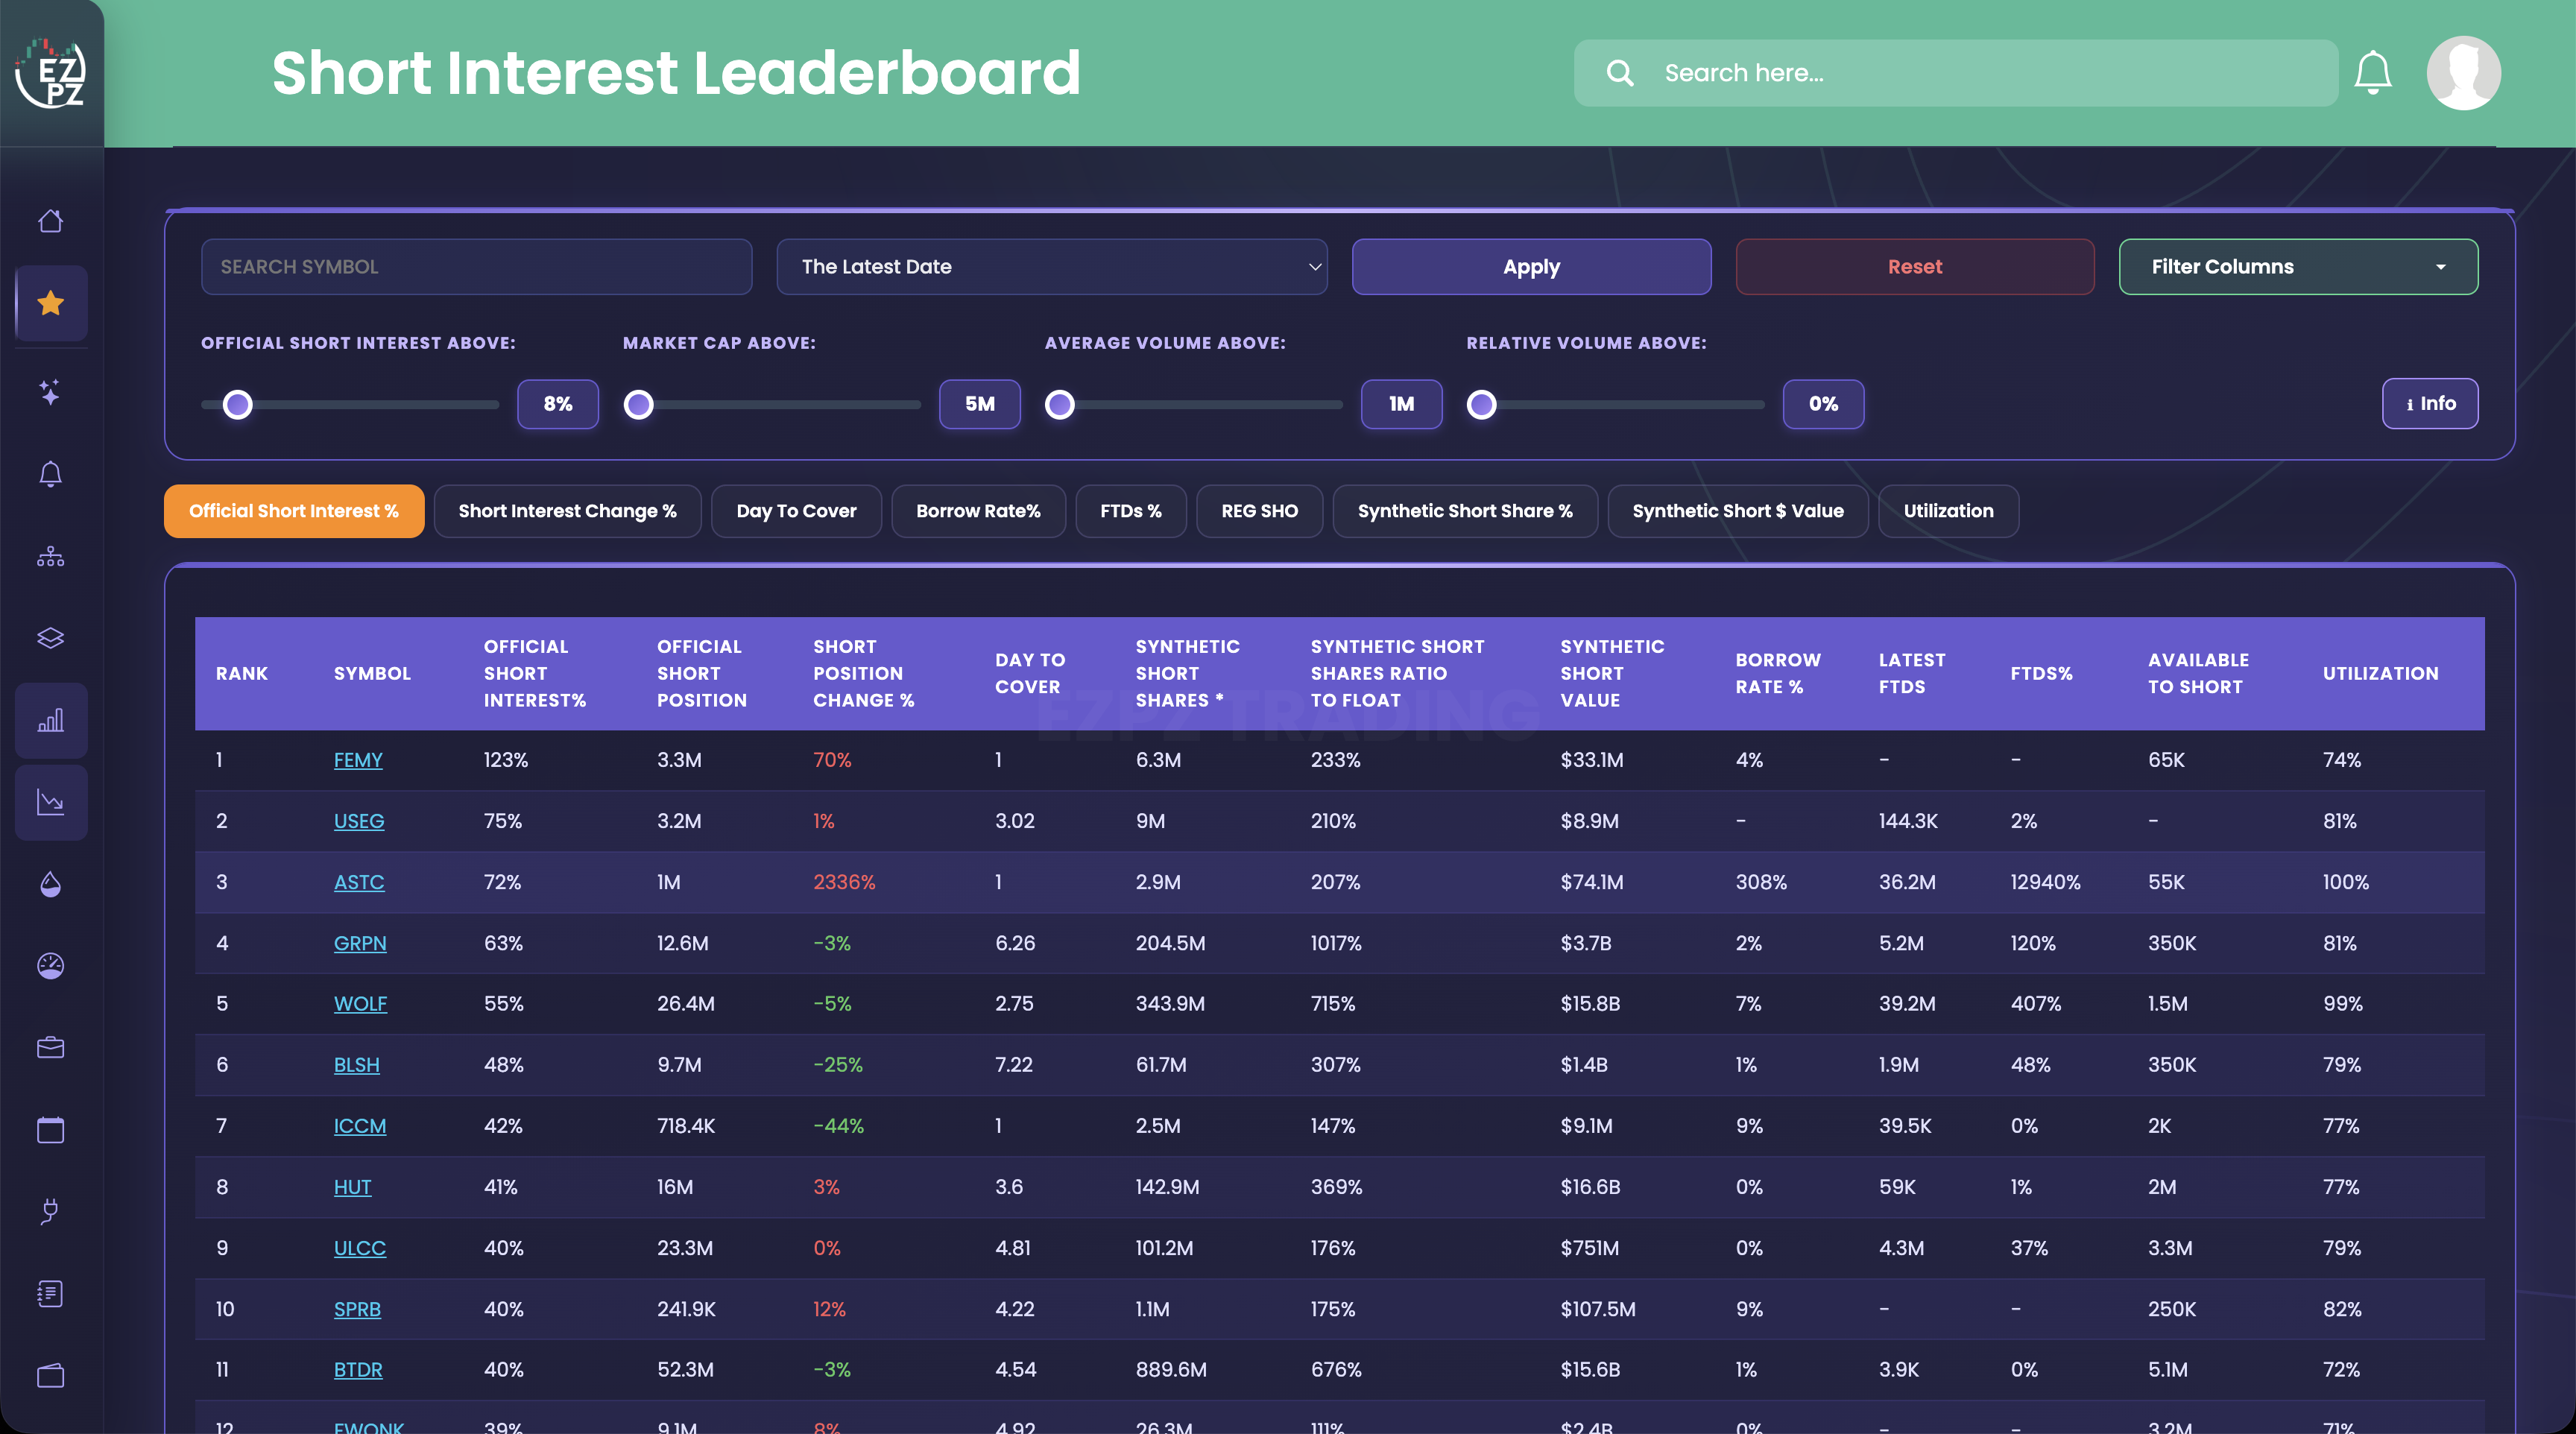Viewport: 2576px width, 1434px height.
Task: Open the SPRB symbol link
Action: click(357, 1309)
